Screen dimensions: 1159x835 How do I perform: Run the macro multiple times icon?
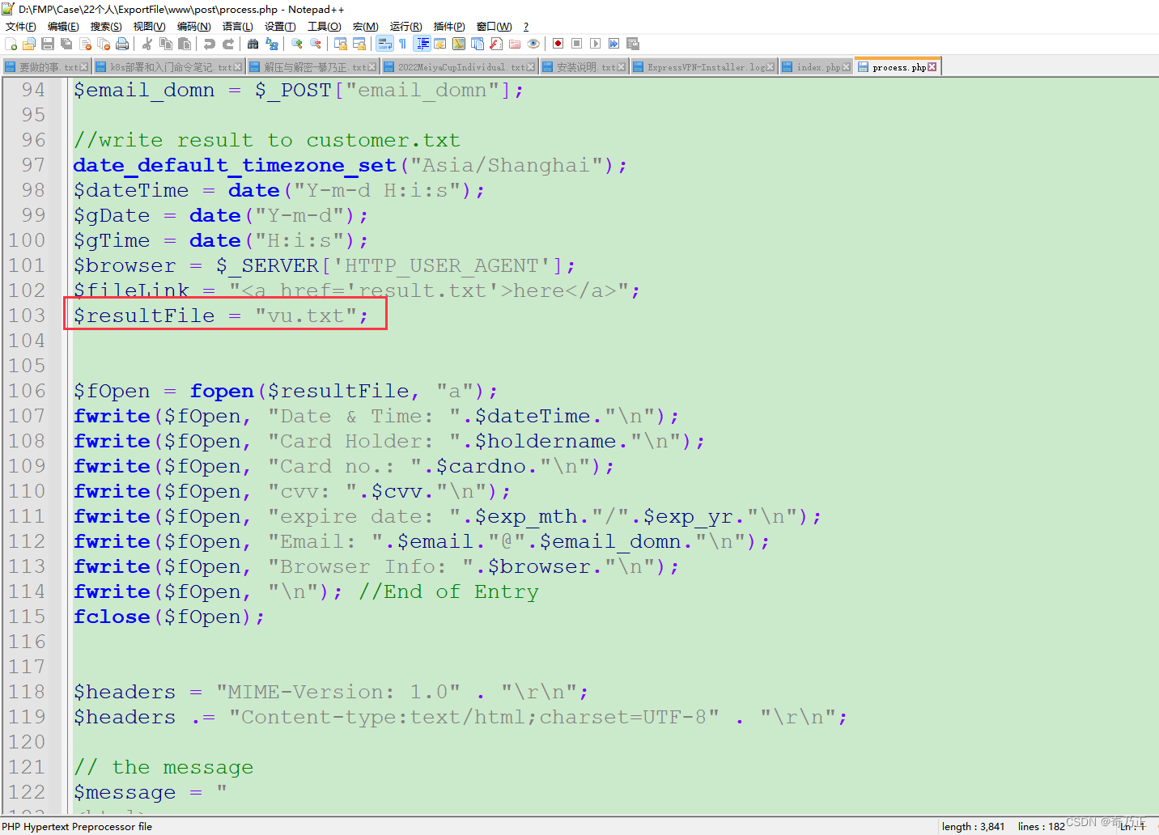pos(613,44)
